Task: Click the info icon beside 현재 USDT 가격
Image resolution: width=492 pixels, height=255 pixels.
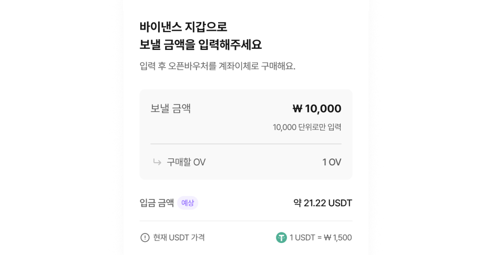Action: [x=145, y=238]
